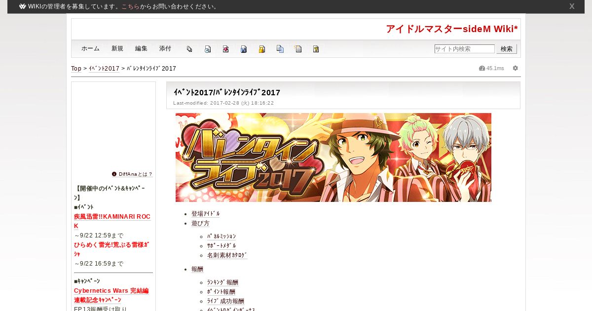This screenshot has height=311, width=592.
Task: Follow the こちら link in top banner
Action: (130, 6)
